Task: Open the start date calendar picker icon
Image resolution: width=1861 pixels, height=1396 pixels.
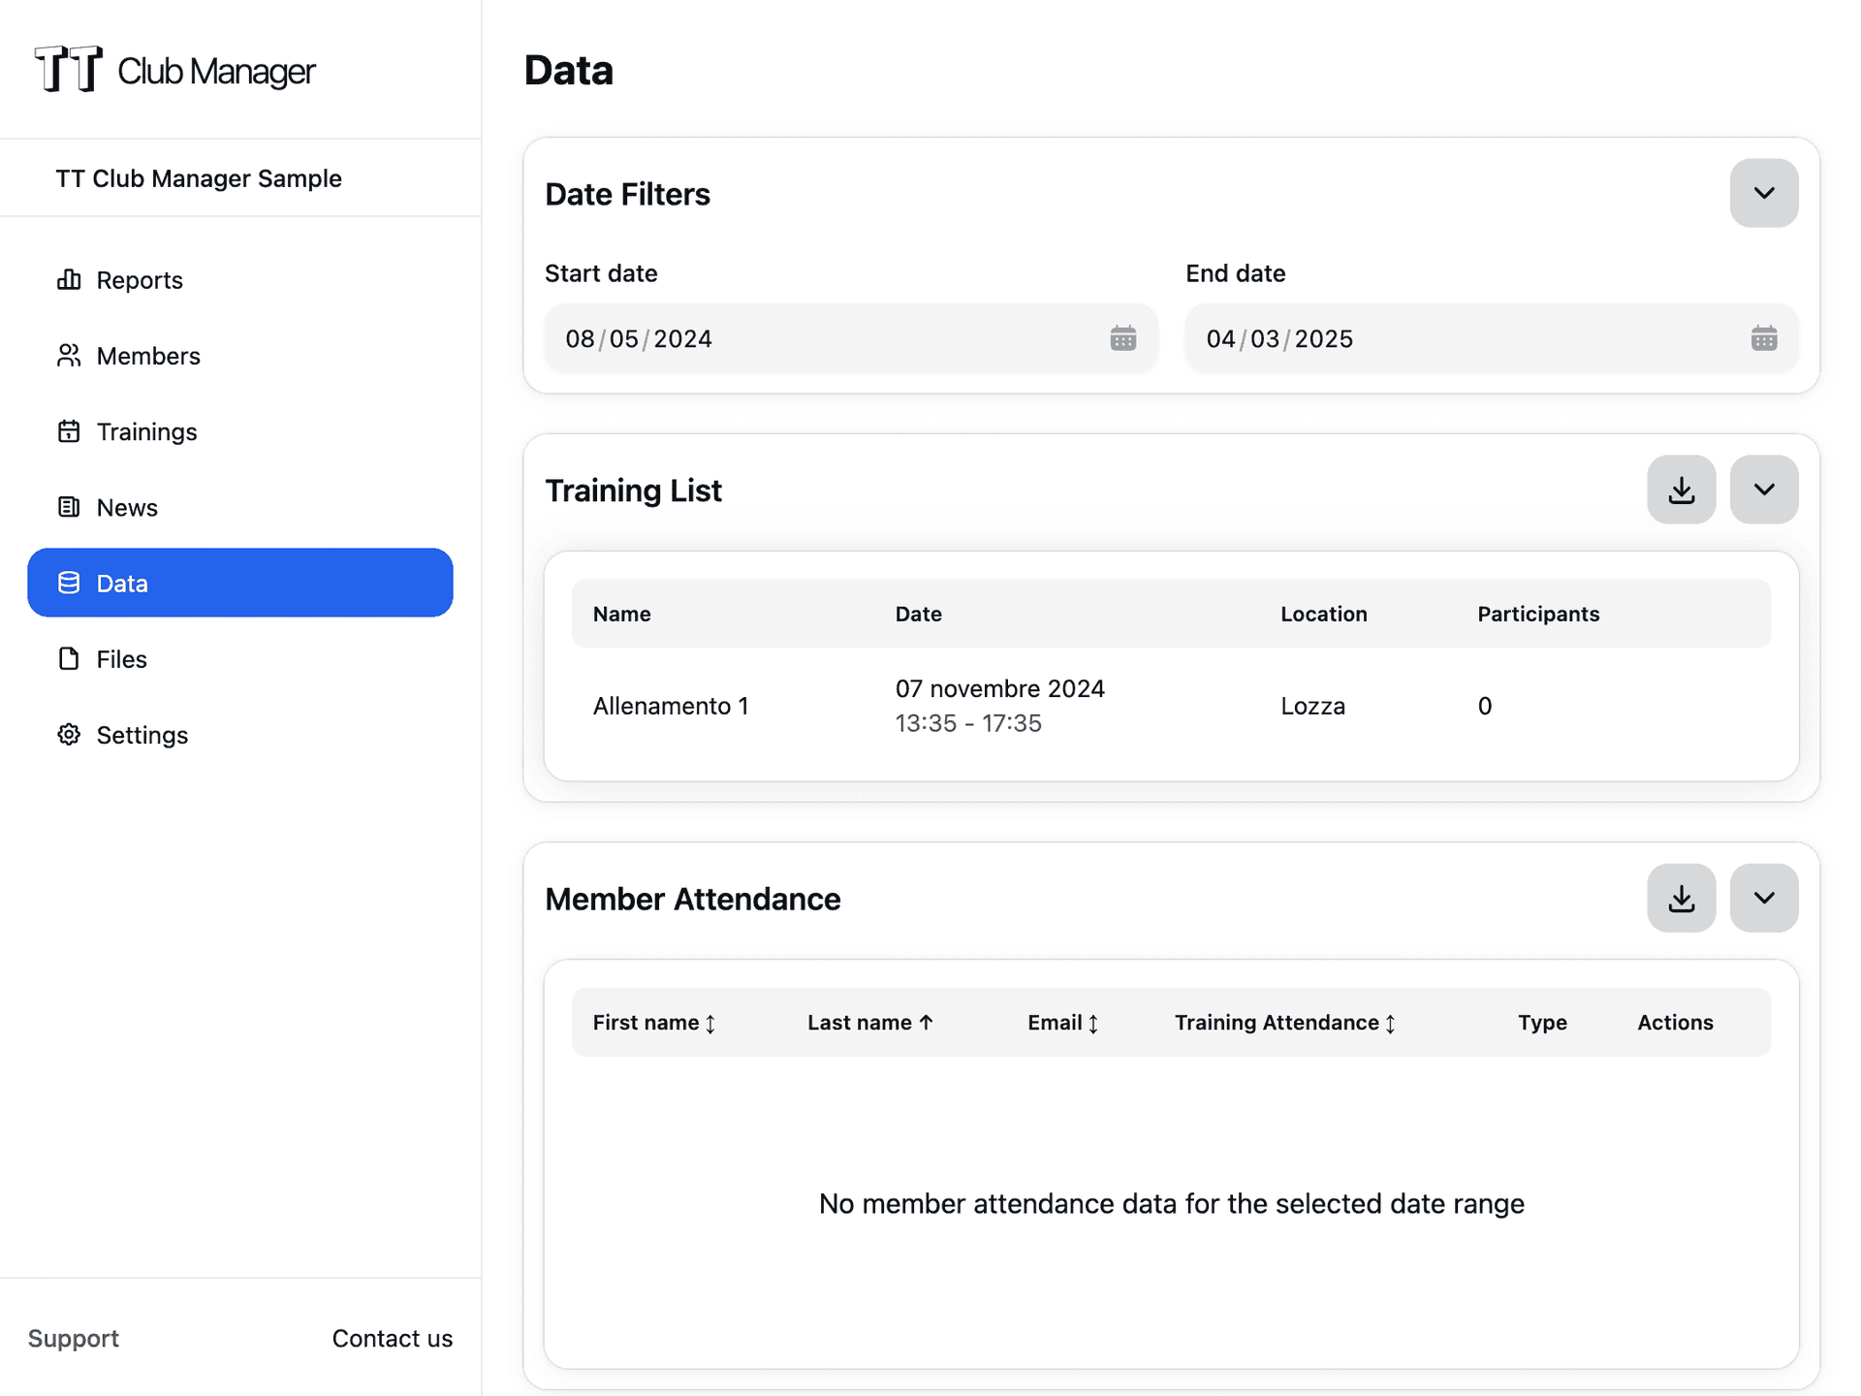Action: pyautogui.click(x=1122, y=338)
